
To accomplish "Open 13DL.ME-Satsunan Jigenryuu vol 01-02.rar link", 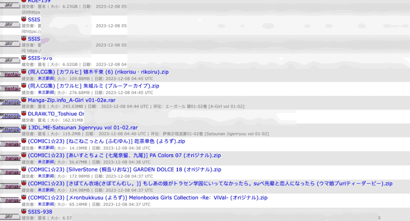I will click(x=83, y=128).
